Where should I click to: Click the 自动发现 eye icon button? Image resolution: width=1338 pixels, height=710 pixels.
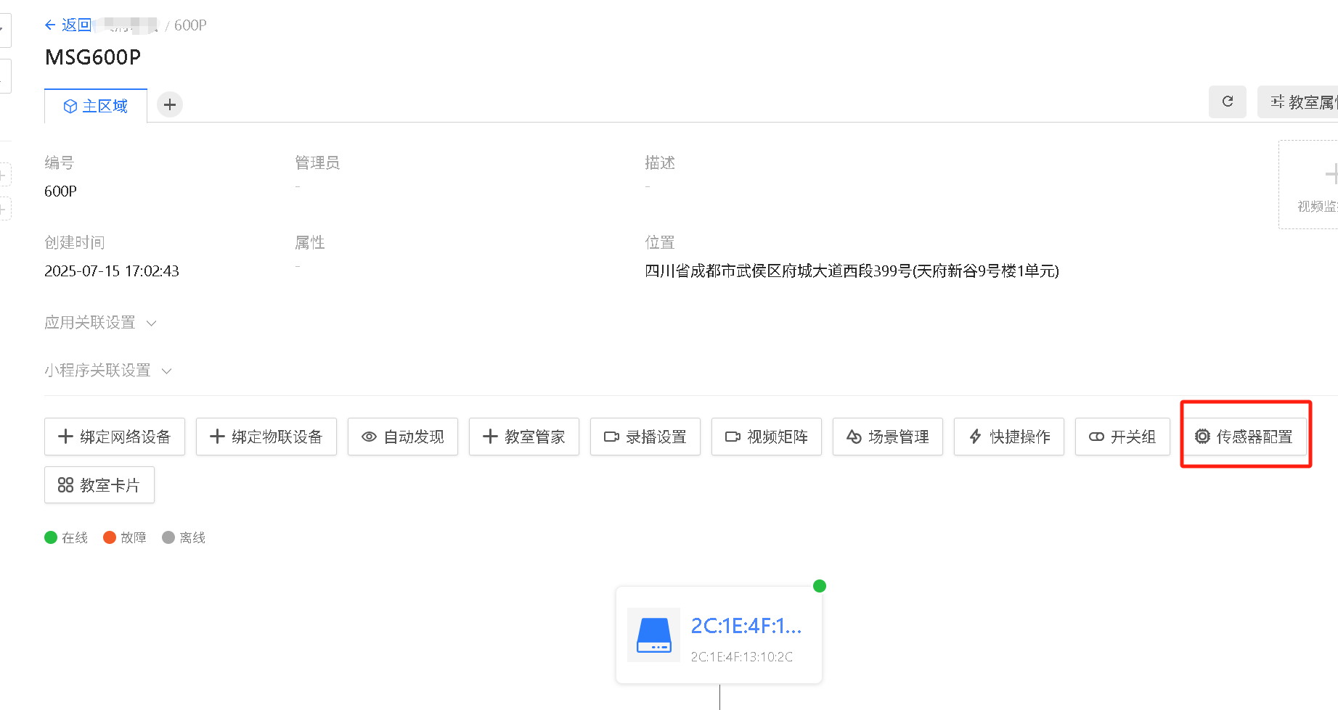pyautogui.click(x=403, y=437)
